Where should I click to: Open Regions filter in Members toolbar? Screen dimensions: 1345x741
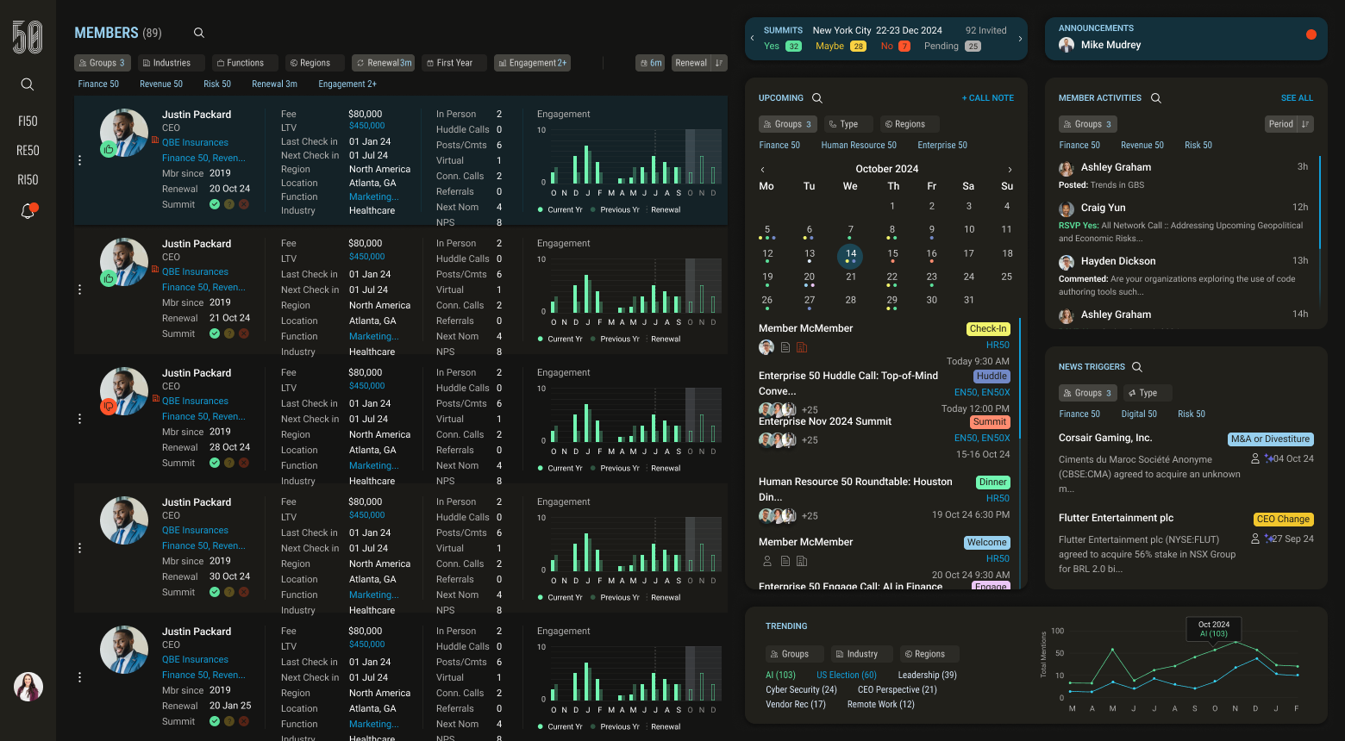[315, 63]
